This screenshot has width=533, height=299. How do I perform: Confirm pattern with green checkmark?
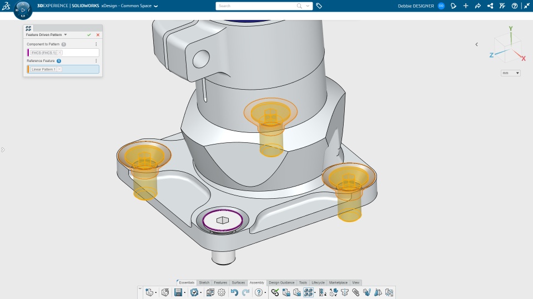(x=89, y=34)
